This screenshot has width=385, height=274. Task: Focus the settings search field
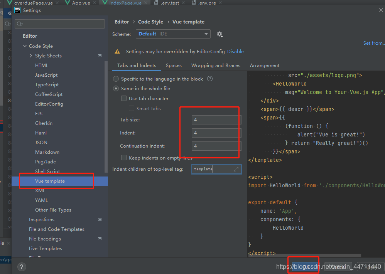pyautogui.click(x=60, y=24)
